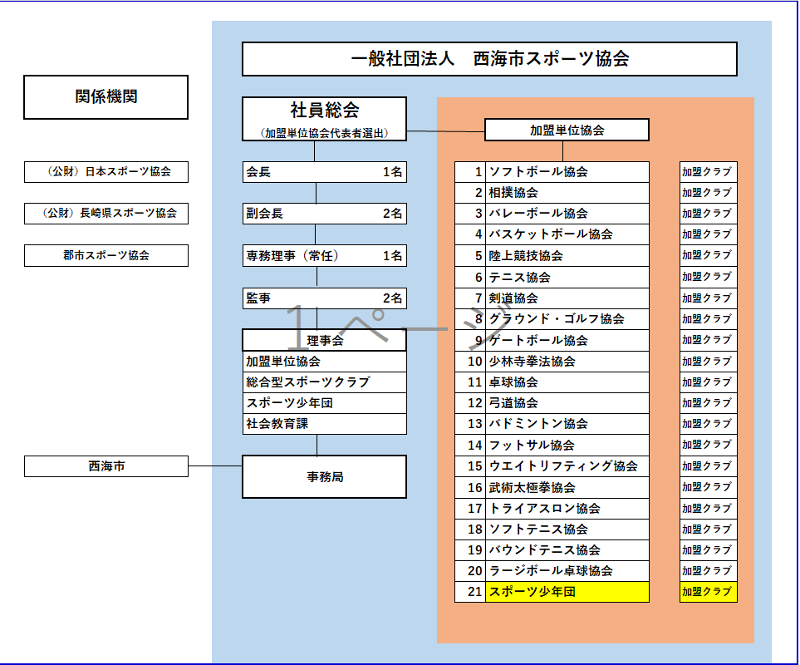
Task: Select row 12 弓道協会
Action: (x=552, y=403)
